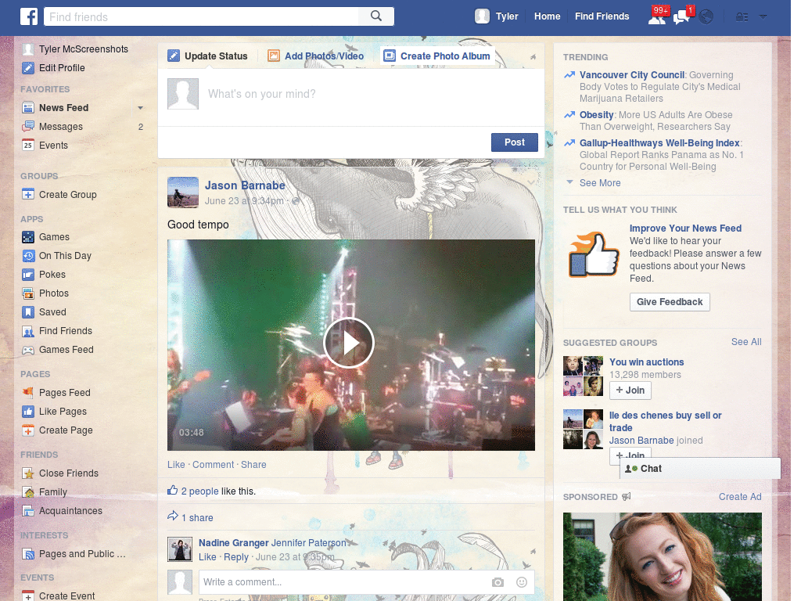The image size is (801, 601).
Task: Open Jason Barnabe post options chevron
Action: tap(531, 182)
